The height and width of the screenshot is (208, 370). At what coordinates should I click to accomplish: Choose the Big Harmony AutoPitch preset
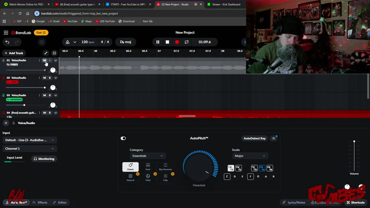coord(165,167)
